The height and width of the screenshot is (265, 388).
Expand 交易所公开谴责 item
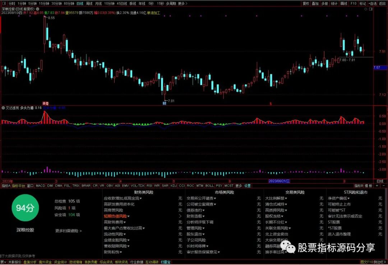point(201,198)
